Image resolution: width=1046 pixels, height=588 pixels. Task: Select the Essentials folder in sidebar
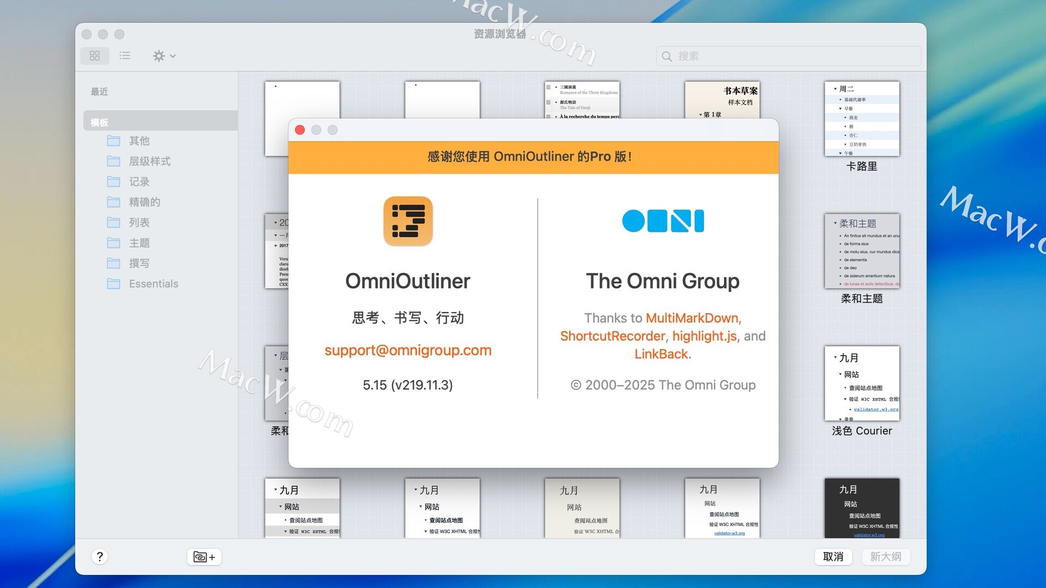pyautogui.click(x=153, y=284)
